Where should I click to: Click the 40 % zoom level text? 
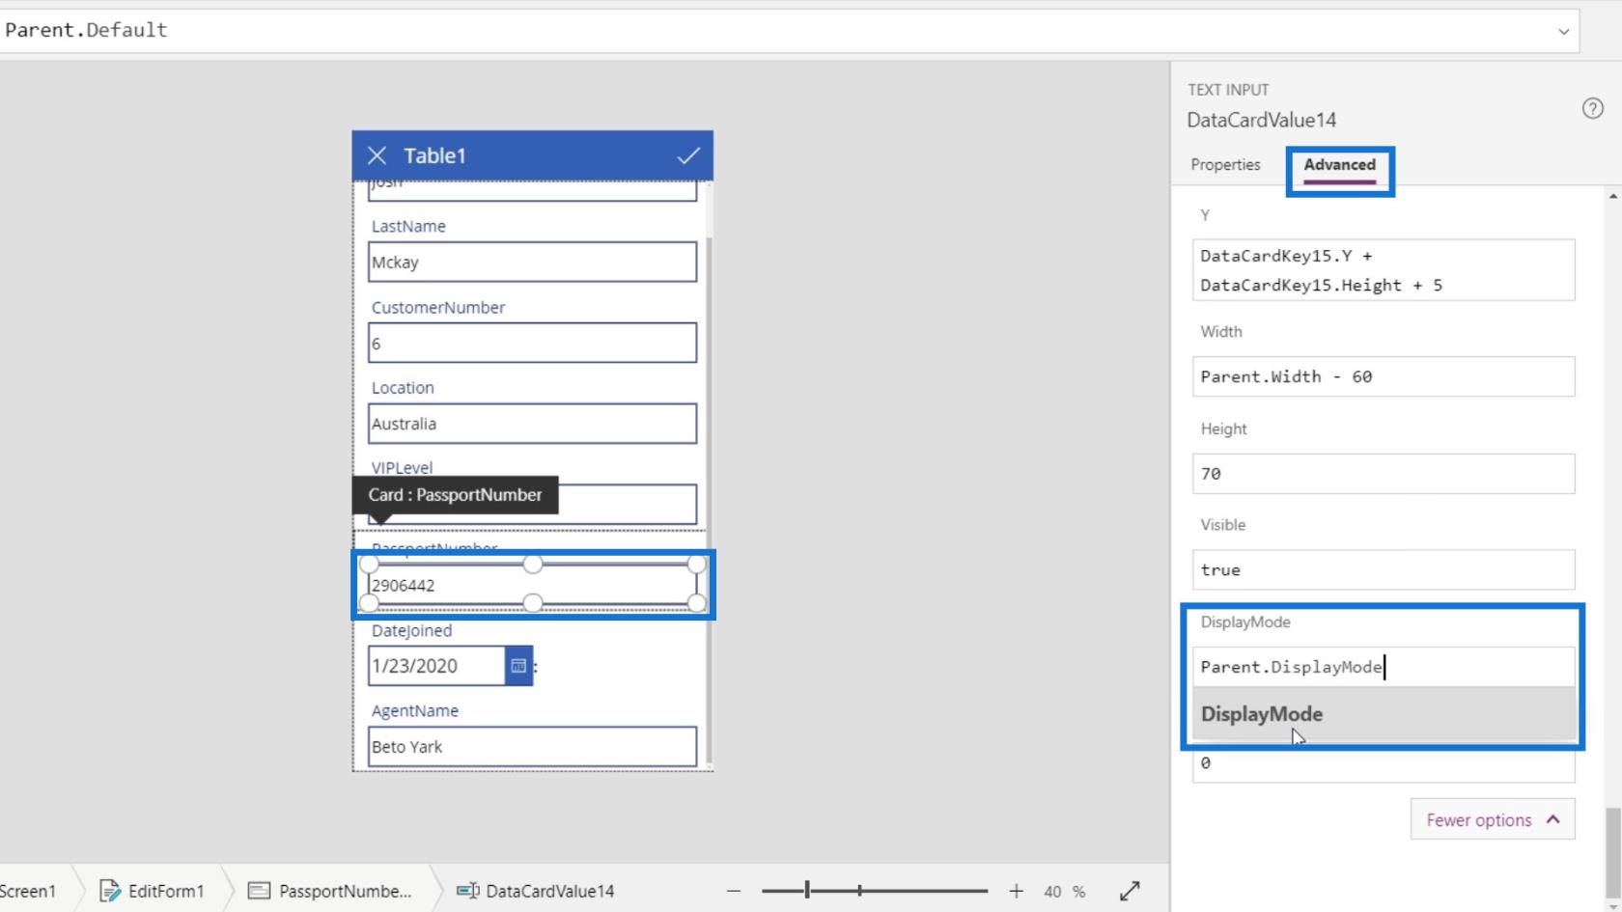tap(1064, 891)
